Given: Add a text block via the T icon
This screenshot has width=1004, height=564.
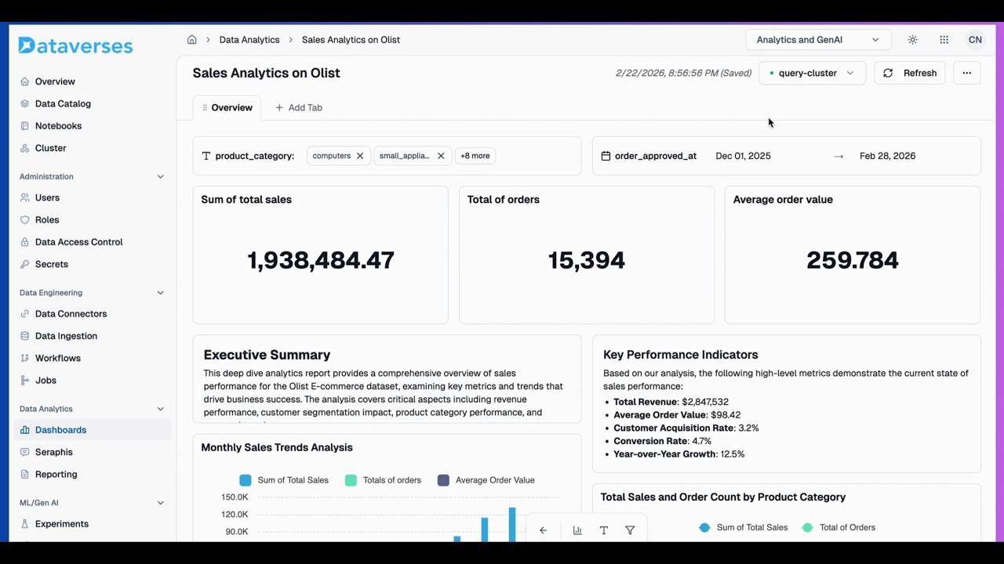Looking at the screenshot, I should pyautogui.click(x=604, y=530).
